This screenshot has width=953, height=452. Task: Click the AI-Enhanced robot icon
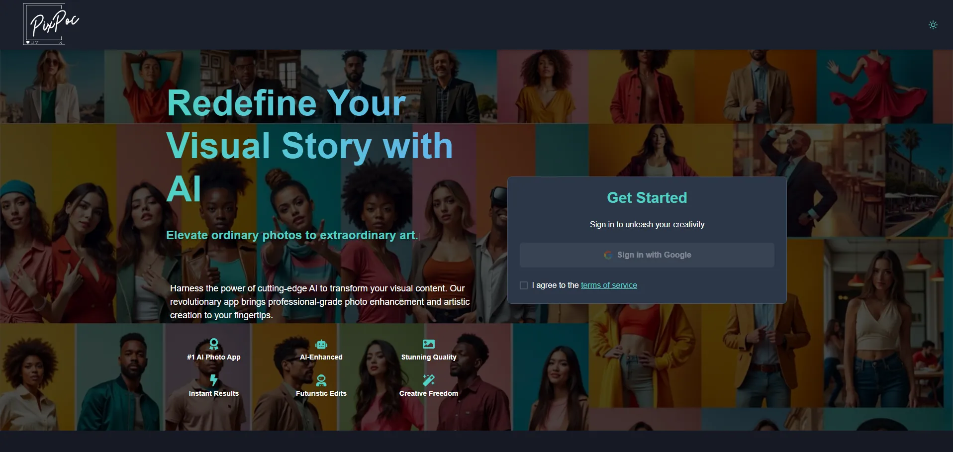[x=321, y=344]
